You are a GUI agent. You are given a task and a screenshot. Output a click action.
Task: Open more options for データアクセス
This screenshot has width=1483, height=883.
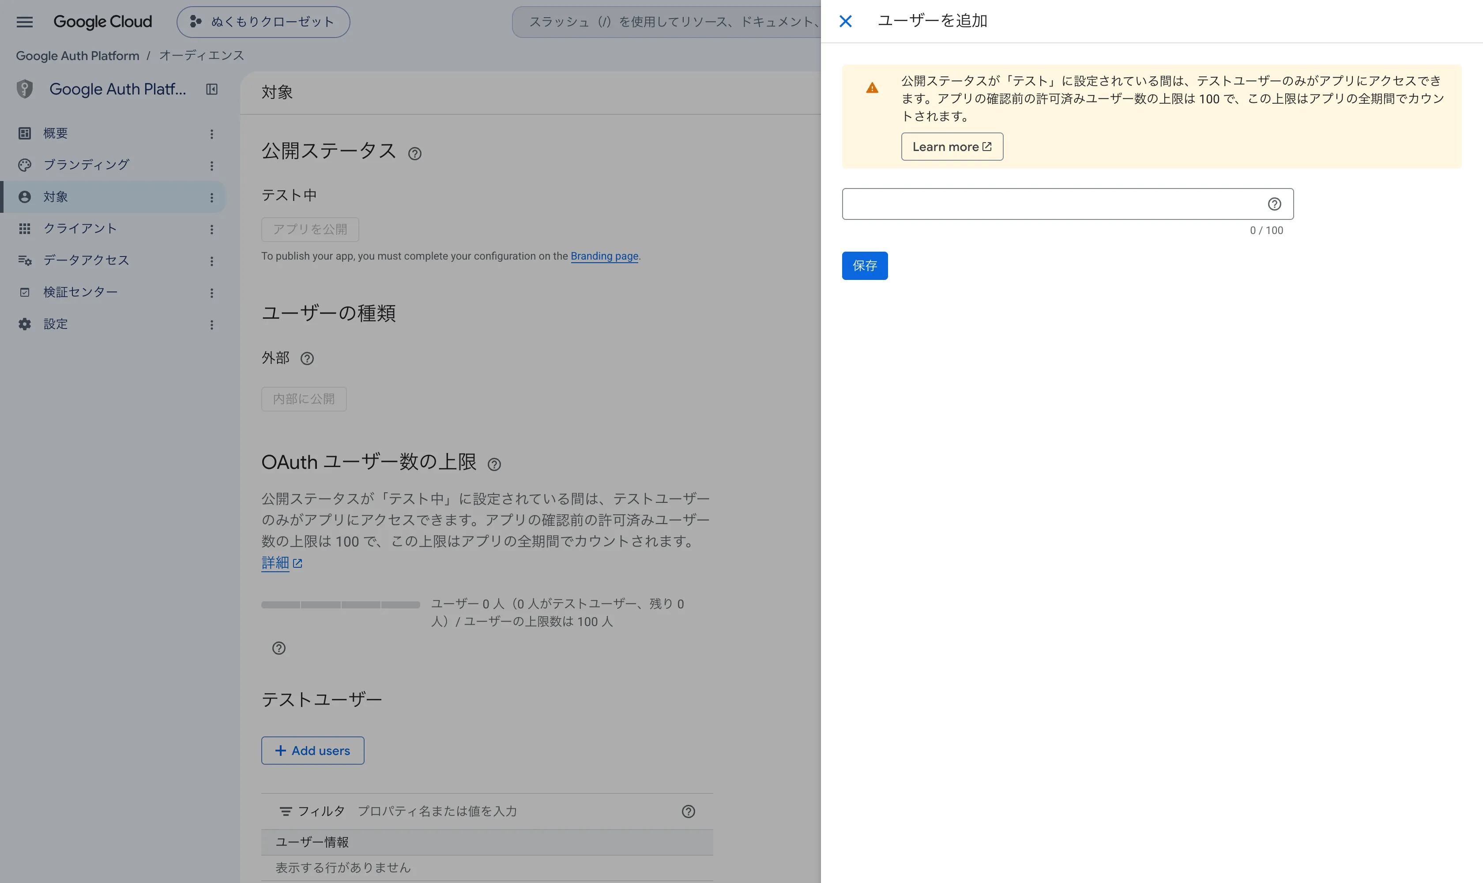pos(212,260)
